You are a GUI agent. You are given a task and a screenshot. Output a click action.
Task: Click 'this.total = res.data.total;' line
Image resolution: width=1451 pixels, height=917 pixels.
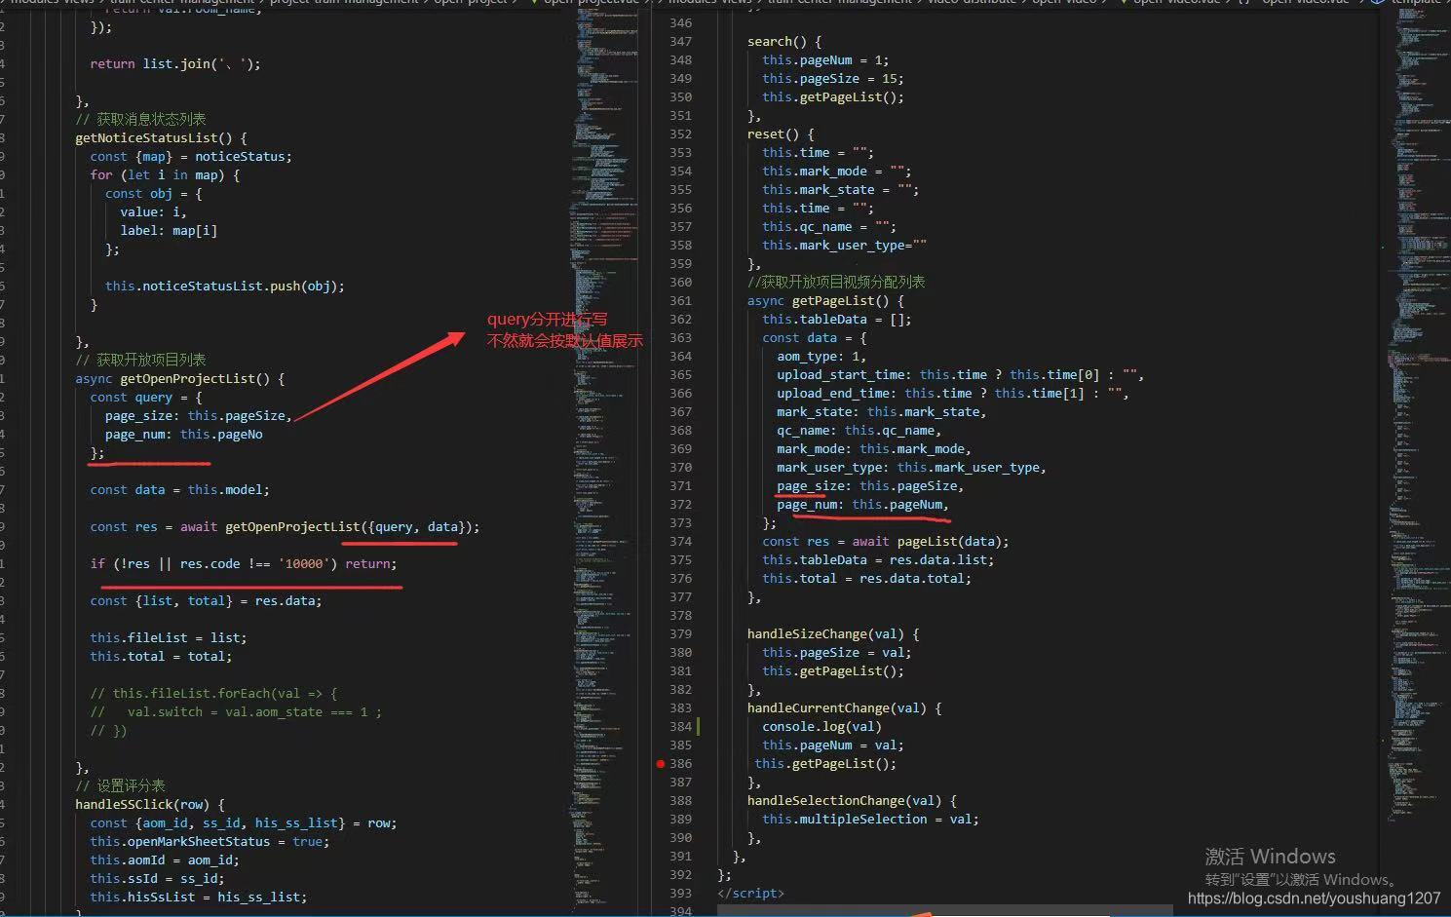pos(866,579)
